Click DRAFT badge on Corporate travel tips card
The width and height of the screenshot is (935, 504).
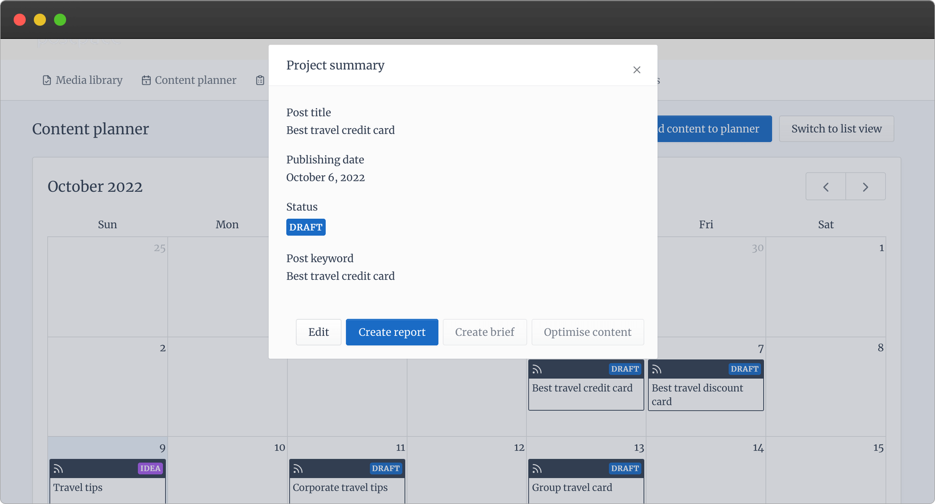(386, 468)
